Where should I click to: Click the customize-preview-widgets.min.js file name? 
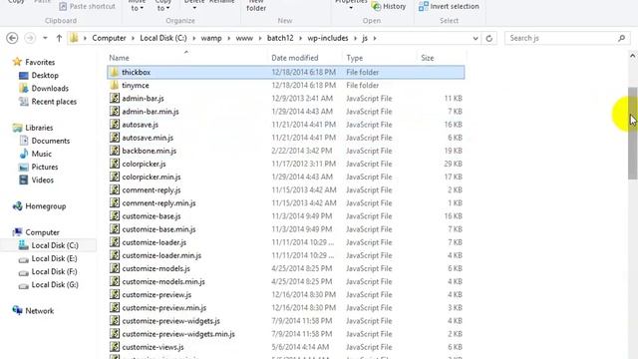coord(178,334)
